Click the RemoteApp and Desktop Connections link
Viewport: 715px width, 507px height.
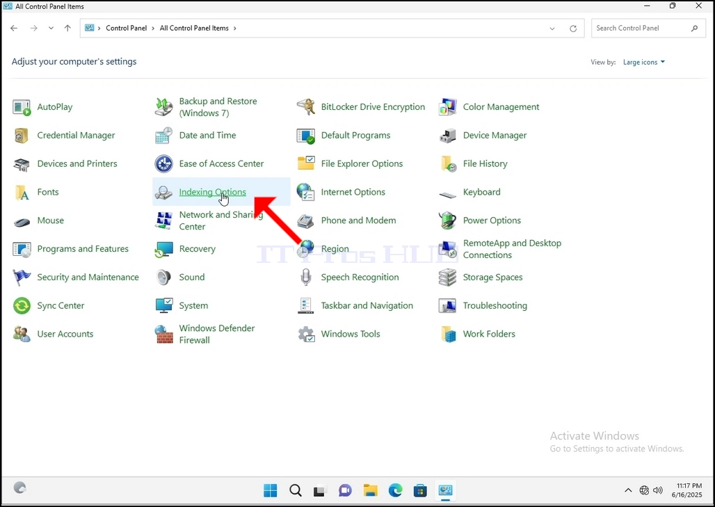[512, 249]
